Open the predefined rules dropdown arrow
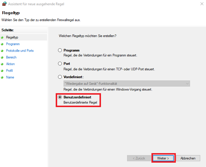This screenshot has height=167, width=206. (x=187, y=84)
